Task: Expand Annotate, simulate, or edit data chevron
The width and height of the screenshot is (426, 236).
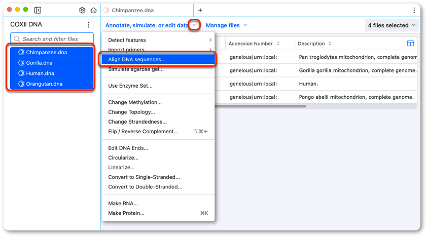Action: (x=194, y=25)
